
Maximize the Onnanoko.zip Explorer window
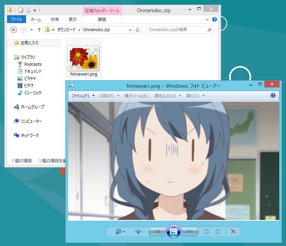(199, 9)
